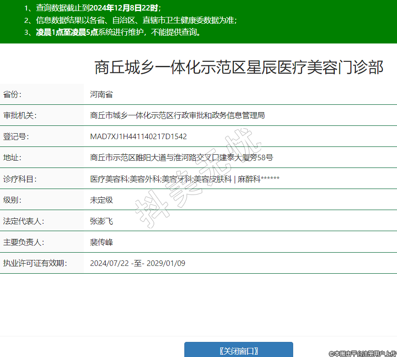Click the license validity dates 2024/07/22 至 2029/01/09
This screenshot has width=397, height=357.
click(137, 263)
